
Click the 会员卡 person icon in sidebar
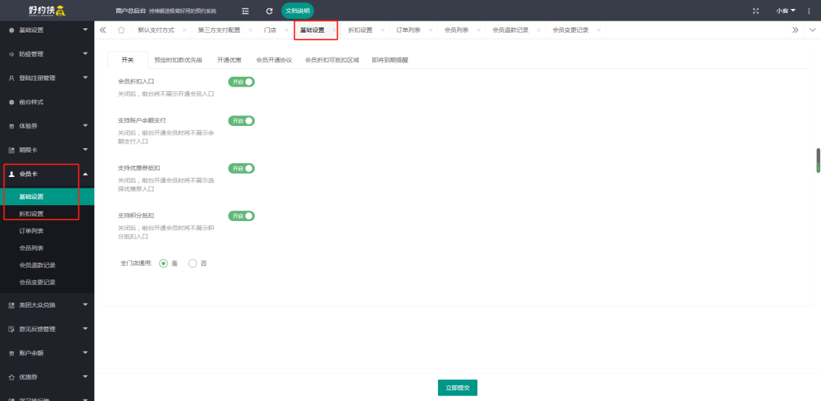pos(11,174)
